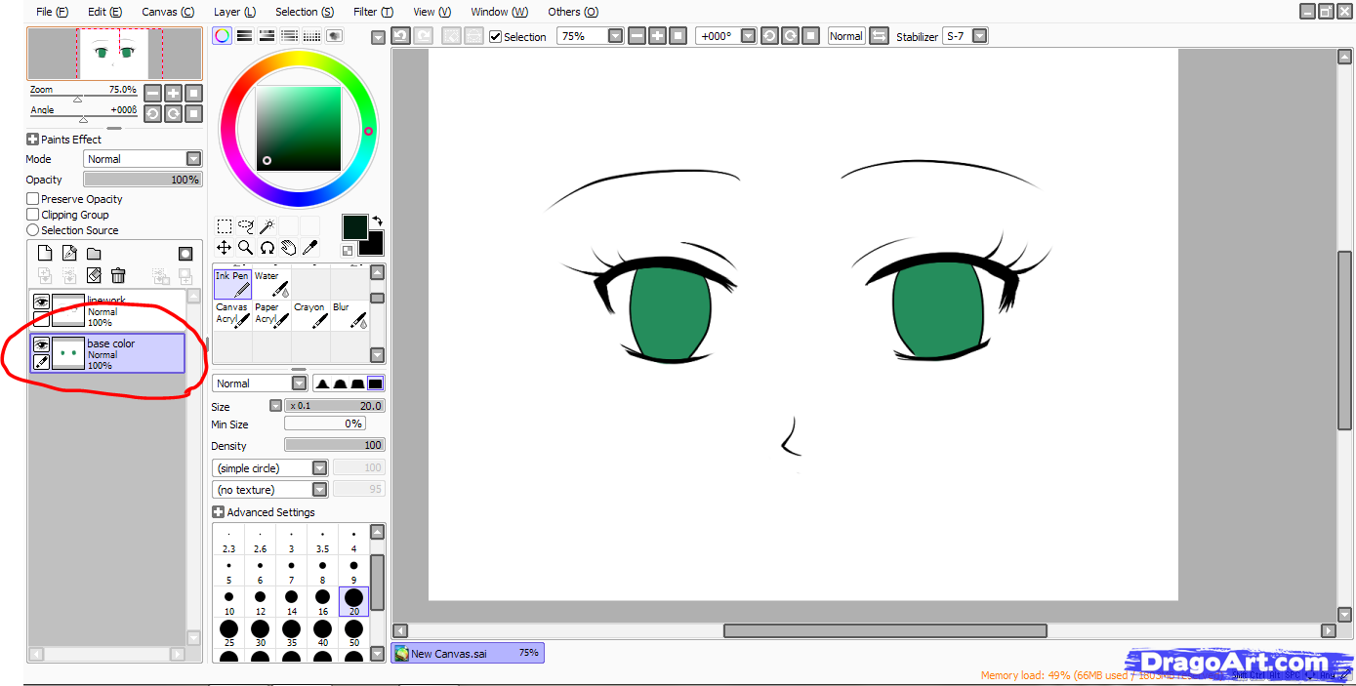Select the move tool

[224, 248]
